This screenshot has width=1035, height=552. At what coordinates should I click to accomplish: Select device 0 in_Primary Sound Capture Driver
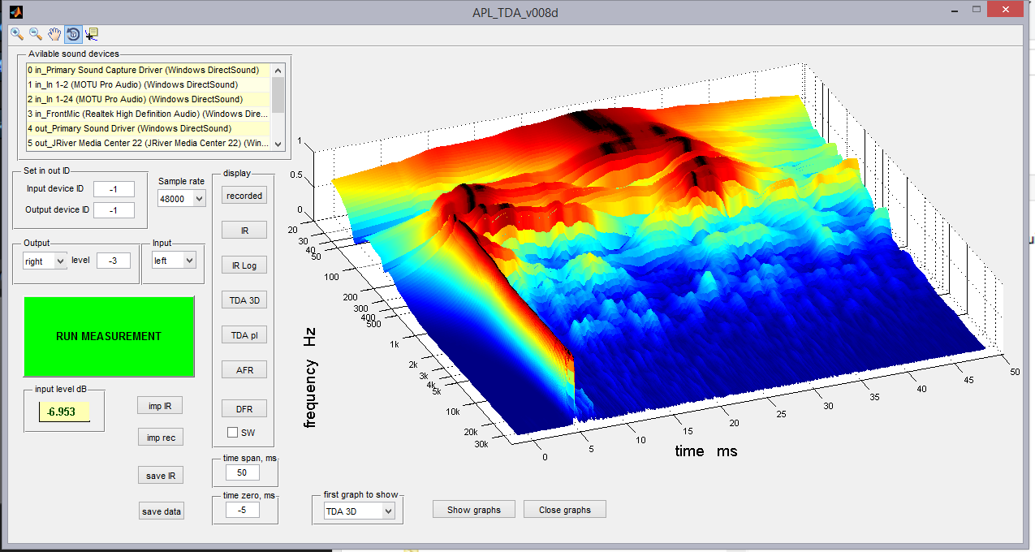click(x=149, y=70)
